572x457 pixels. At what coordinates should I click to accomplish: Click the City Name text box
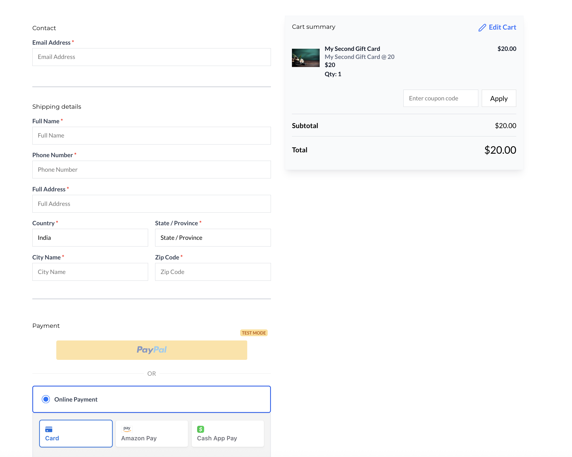90,272
